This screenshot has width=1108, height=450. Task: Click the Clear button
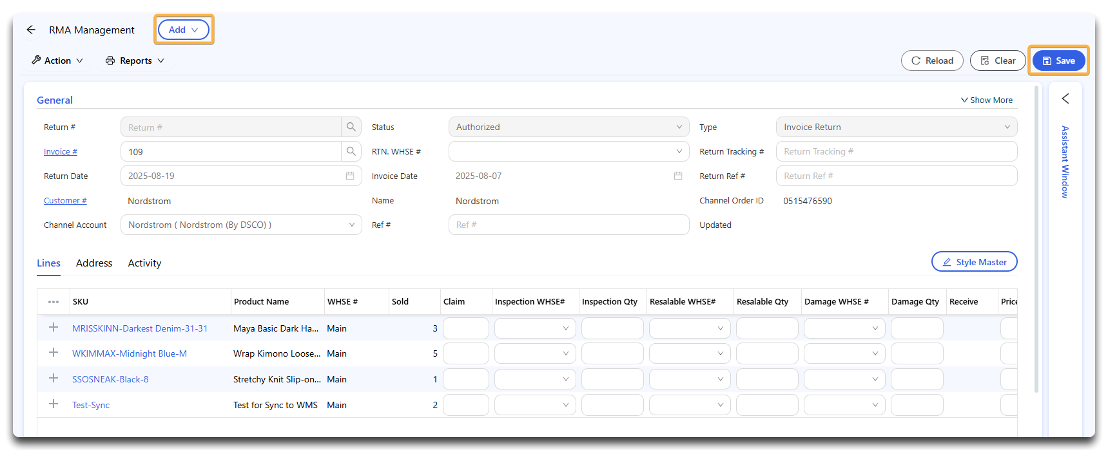click(x=998, y=61)
